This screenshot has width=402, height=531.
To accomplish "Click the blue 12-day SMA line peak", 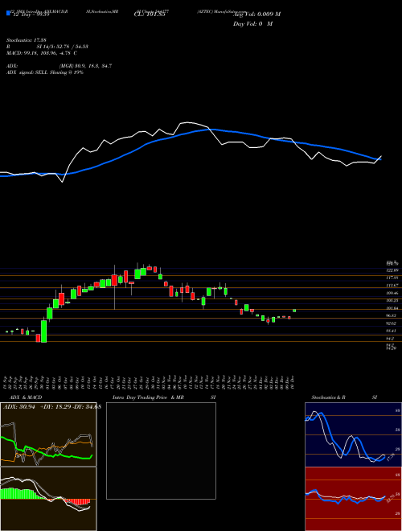I will point(210,129).
